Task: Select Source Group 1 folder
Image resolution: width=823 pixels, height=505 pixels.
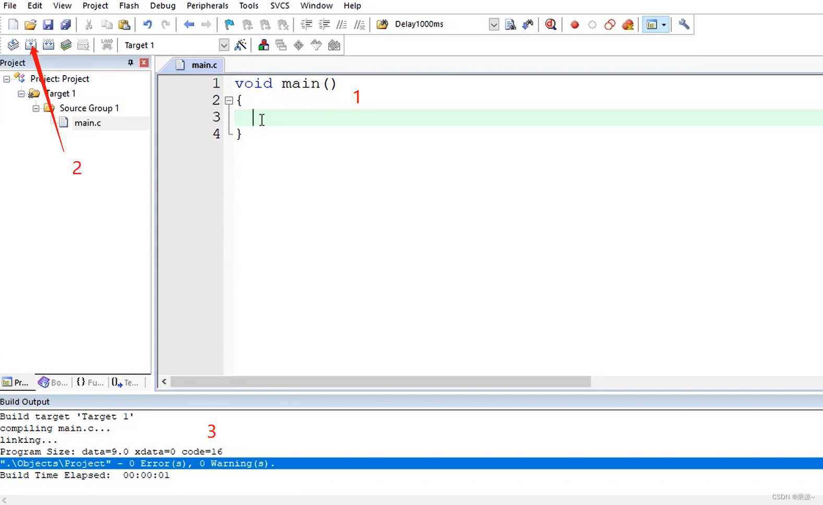Action: point(89,109)
